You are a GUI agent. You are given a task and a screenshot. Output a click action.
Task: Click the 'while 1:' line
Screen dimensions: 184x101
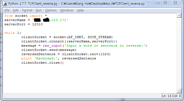pos(13,33)
